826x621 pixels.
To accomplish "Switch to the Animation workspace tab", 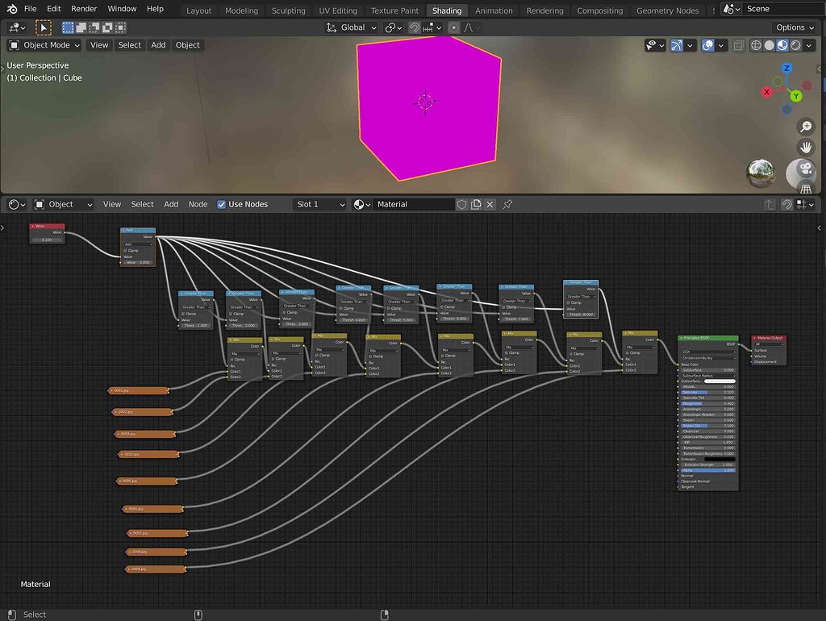I will coord(494,10).
